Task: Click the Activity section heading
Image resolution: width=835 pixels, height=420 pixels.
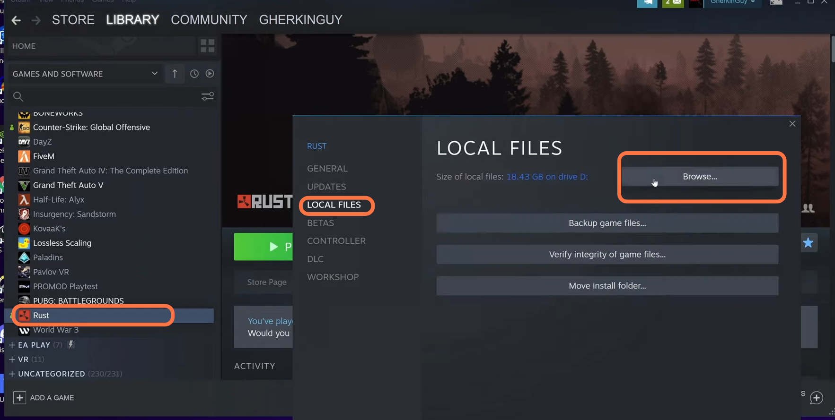Action: click(x=255, y=366)
